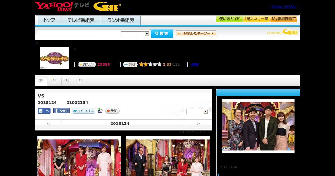Select the orange play arrow sub-tab
Screen dimensions: 335x176
[x=54, y=80]
